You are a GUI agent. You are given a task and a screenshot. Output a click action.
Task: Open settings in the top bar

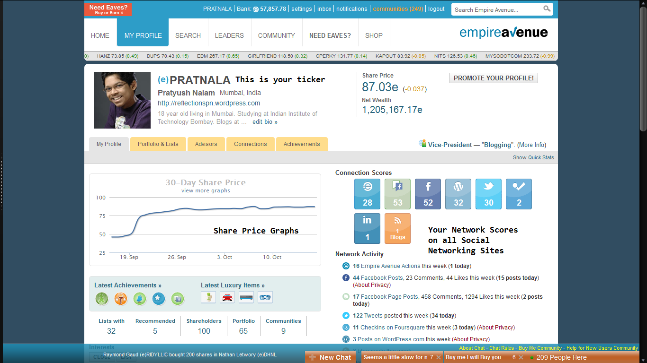(302, 9)
